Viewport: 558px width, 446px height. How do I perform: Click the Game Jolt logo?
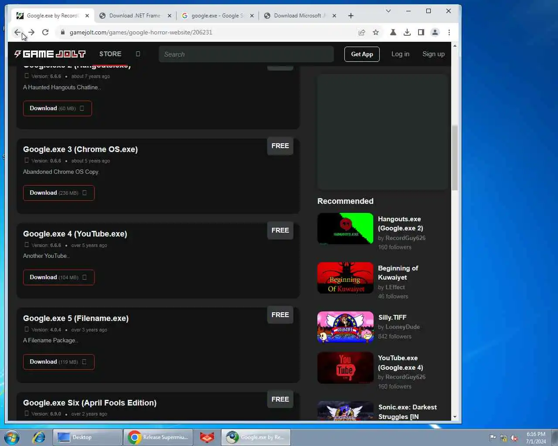50,54
